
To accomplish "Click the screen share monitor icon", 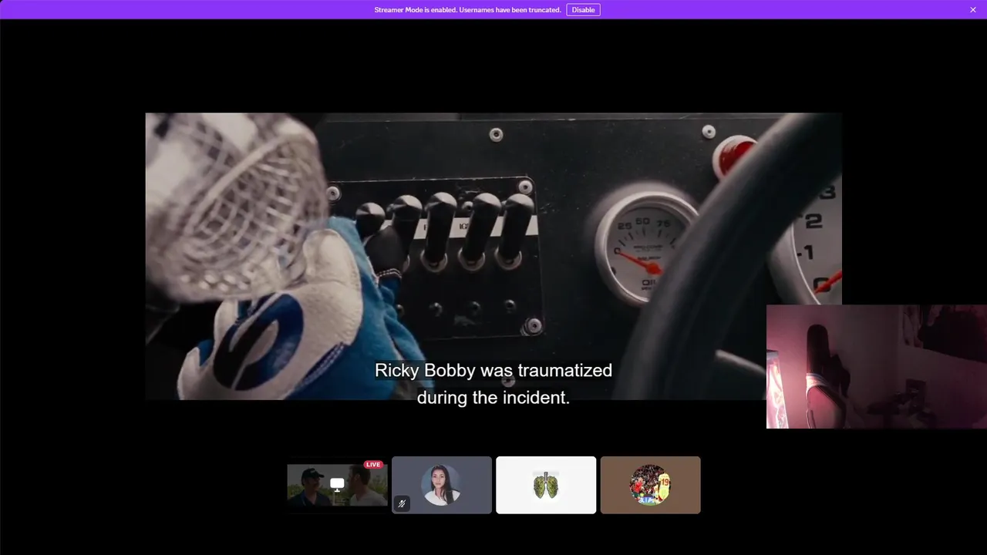I will click(x=337, y=484).
